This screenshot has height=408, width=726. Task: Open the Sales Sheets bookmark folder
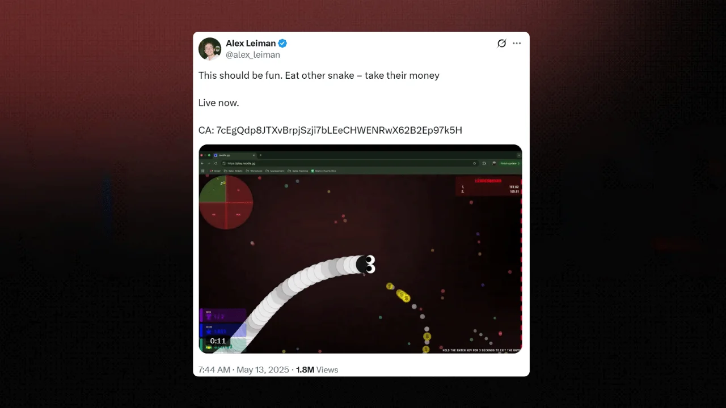click(233, 171)
